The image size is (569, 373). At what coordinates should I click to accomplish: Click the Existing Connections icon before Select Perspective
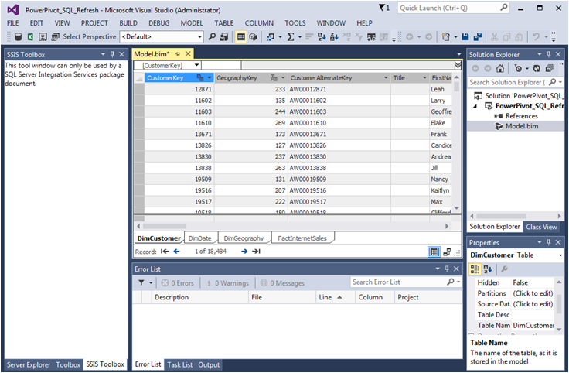[55, 36]
